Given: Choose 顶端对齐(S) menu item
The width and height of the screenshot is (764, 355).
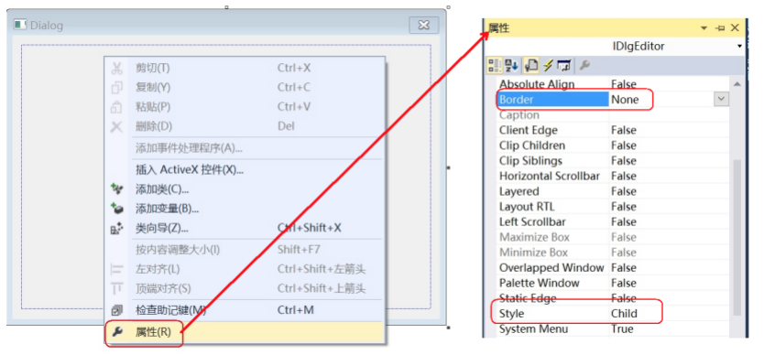Looking at the screenshot, I should pos(245,288).
